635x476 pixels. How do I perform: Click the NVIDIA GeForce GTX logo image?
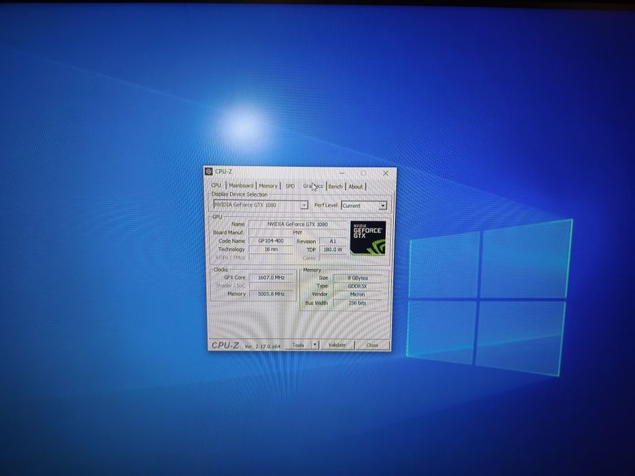coord(368,238)
